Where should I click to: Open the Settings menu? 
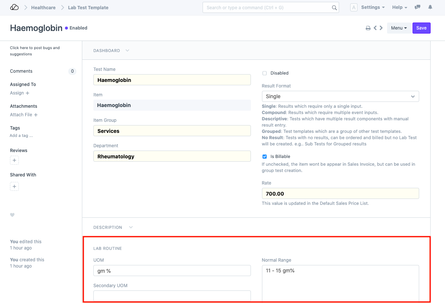click(372, 7)
